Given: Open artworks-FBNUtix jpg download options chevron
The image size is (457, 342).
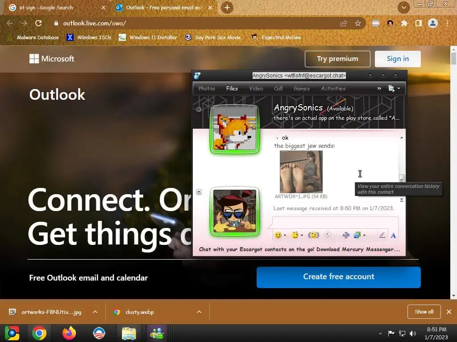Looking at the screenshot, I should (x=95, y=312).
